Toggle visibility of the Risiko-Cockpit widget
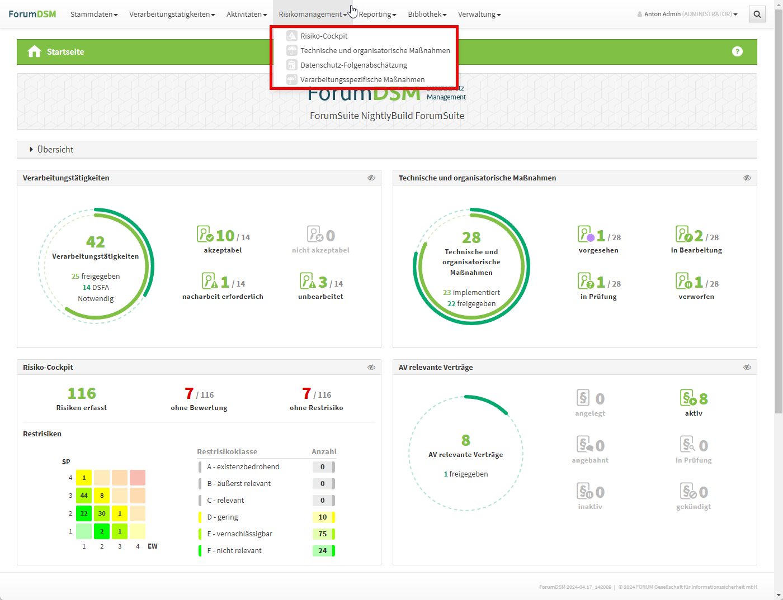The image size is (783, 600). (x=371, y=368)
